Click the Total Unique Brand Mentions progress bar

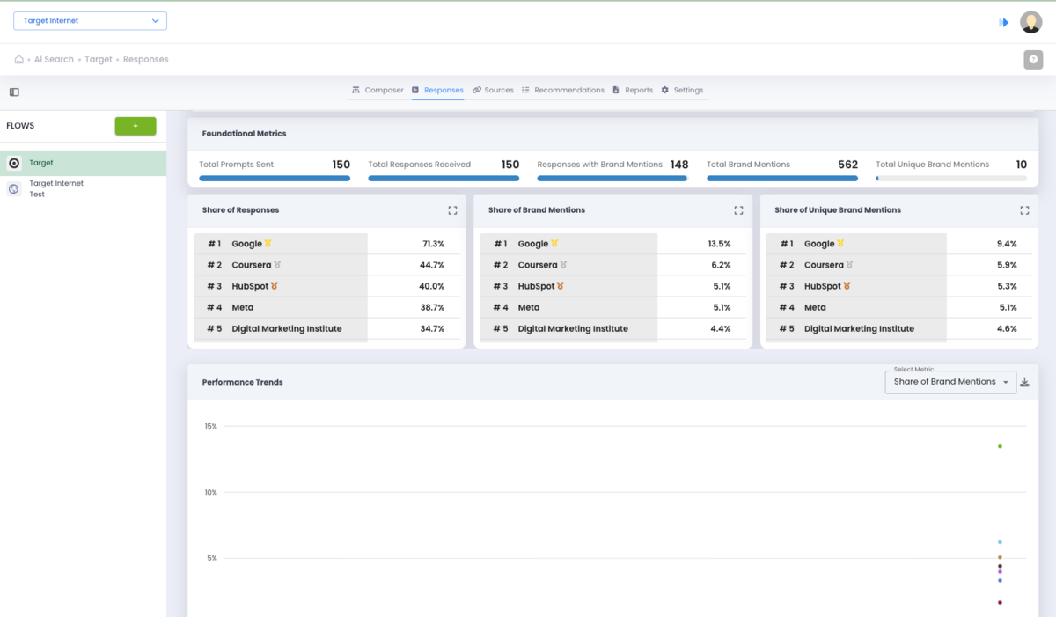[951, 178]
